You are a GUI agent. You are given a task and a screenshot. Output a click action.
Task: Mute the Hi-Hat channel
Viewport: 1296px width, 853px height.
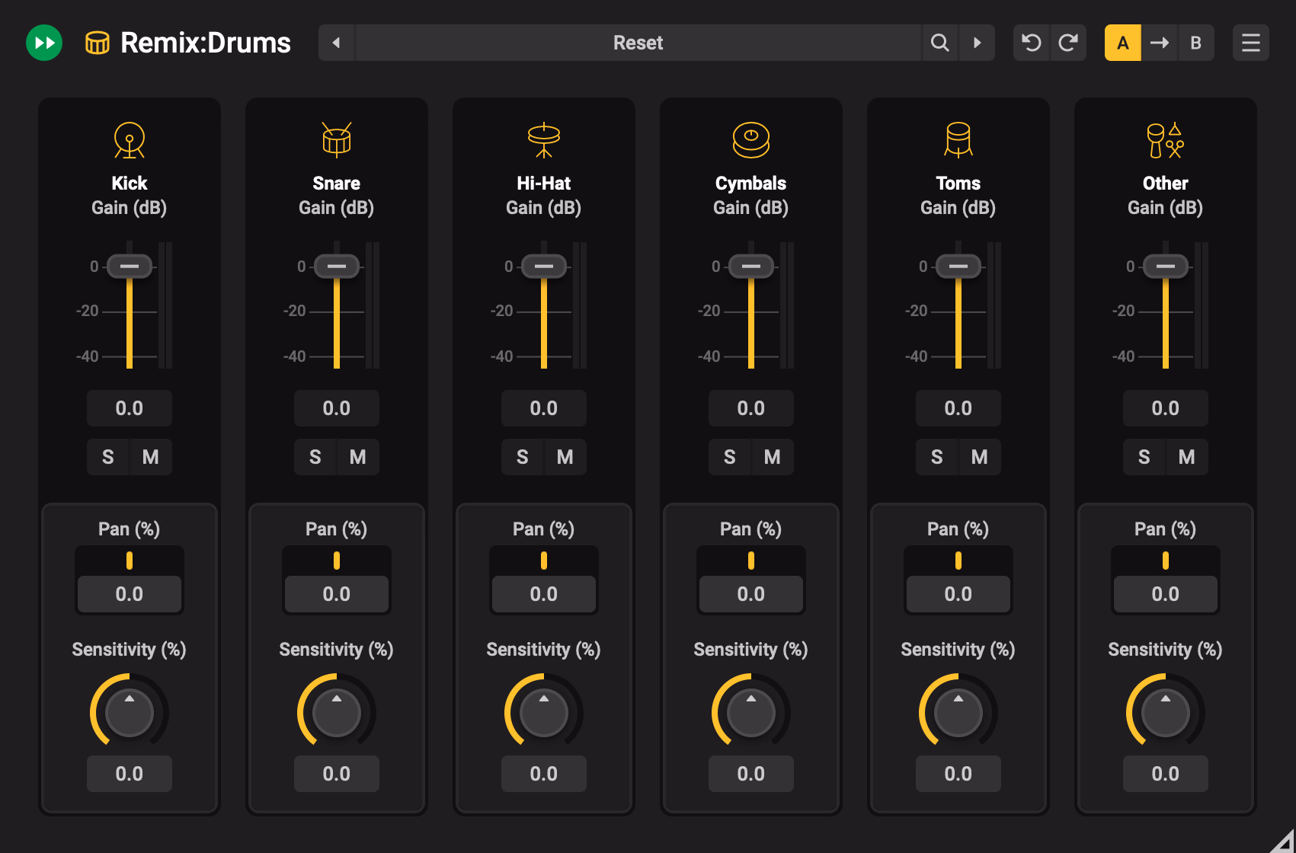click(x=565, y=457)
